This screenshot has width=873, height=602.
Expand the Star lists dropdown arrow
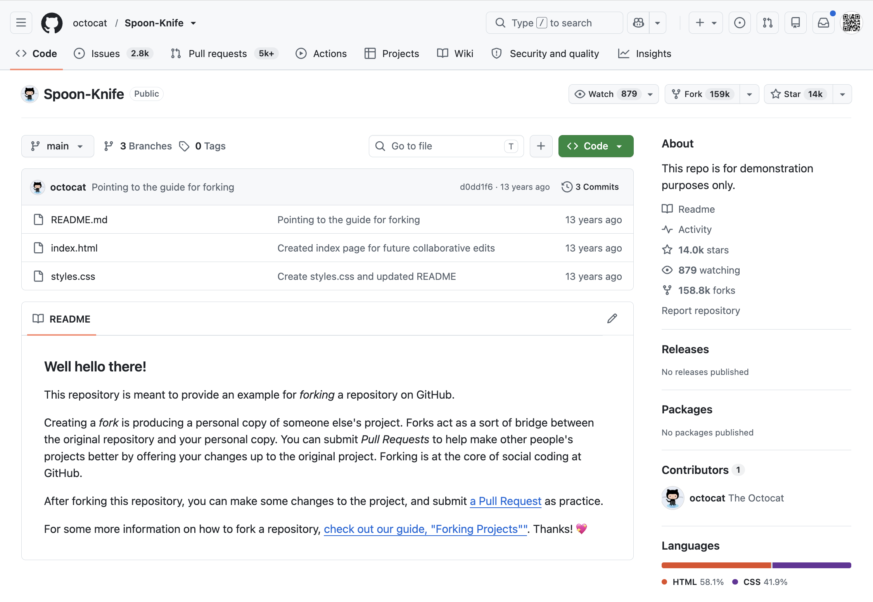[x=842, y=94]
